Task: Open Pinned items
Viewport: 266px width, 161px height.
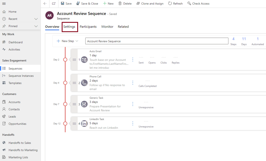Action: pyautogui.click(x=13, y=26)
